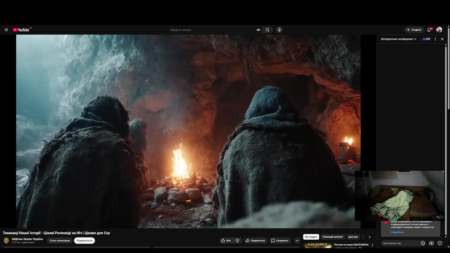Click the video title Таємниці Нашої Історії
Image resolution: width=450 pixels, height=253 pixels.
pos(56,233)
